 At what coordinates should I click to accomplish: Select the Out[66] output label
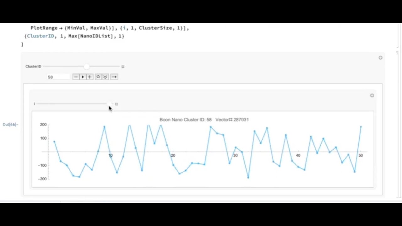tap(10, 125)
